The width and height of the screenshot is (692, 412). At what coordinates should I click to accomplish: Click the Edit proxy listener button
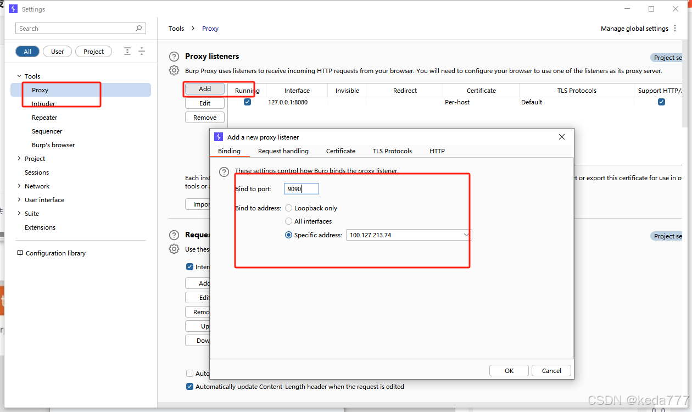coord(205,103)
